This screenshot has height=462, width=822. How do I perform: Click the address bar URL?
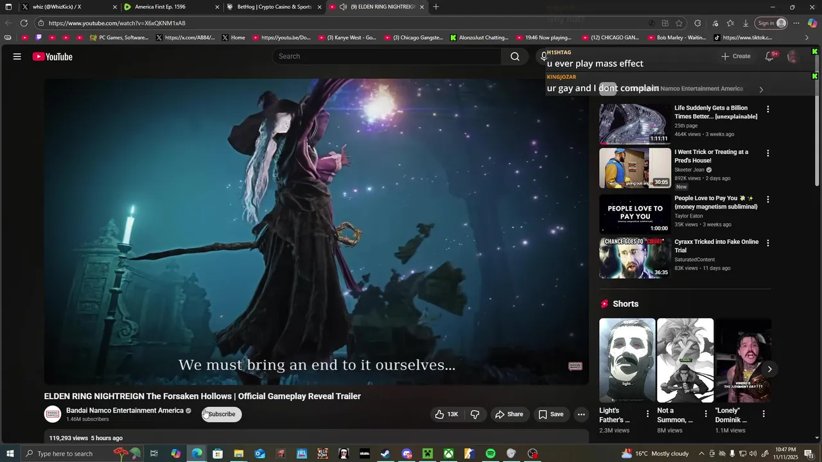pyautogui.click(x=117, y=23)
